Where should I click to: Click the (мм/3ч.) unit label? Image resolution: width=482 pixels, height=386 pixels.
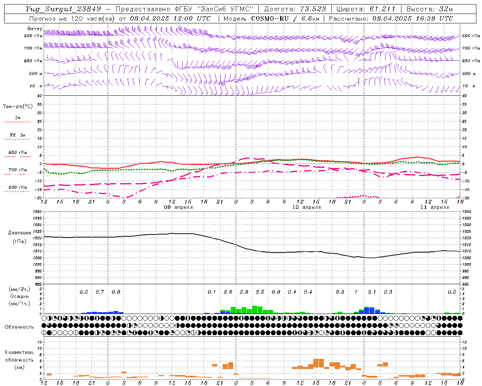19,289
